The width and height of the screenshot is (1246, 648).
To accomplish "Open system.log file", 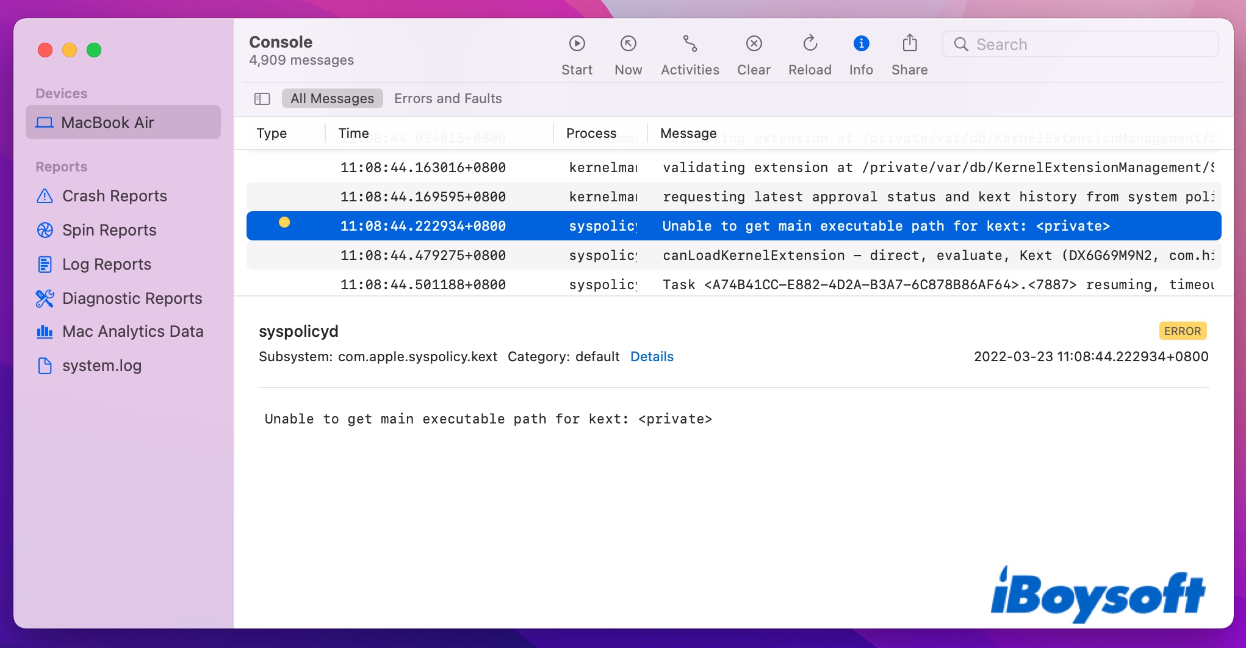I will coord(101,365).
